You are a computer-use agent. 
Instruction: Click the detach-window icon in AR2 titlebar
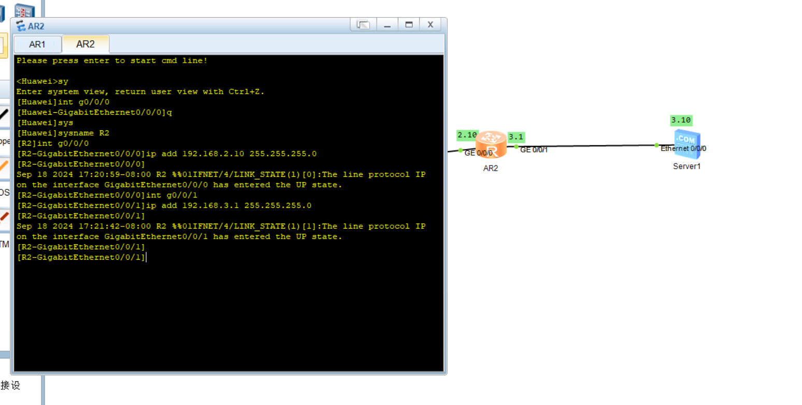point(363,24)
